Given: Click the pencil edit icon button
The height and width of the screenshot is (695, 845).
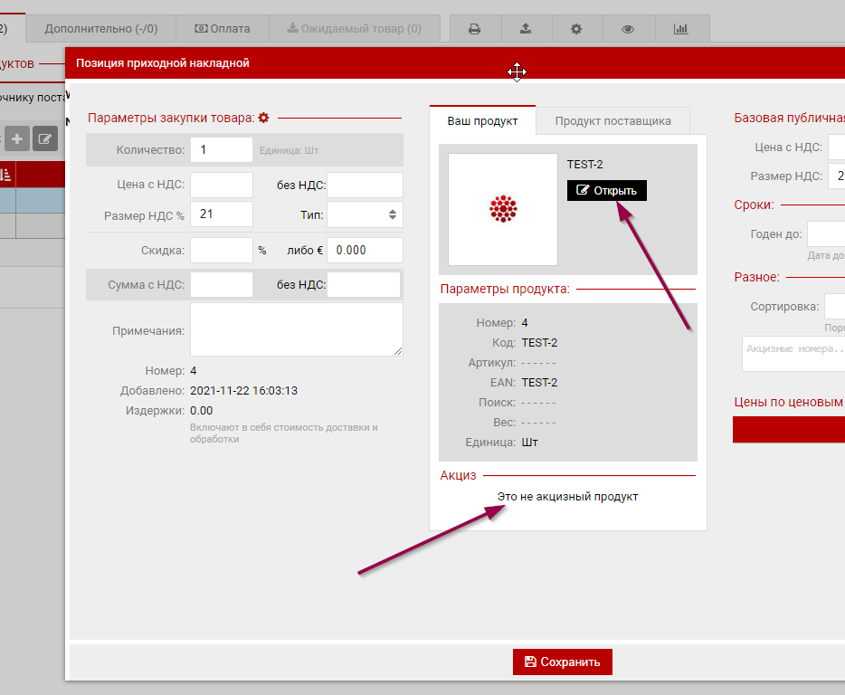Looking at the screenshot, I should tap(45, 138).
